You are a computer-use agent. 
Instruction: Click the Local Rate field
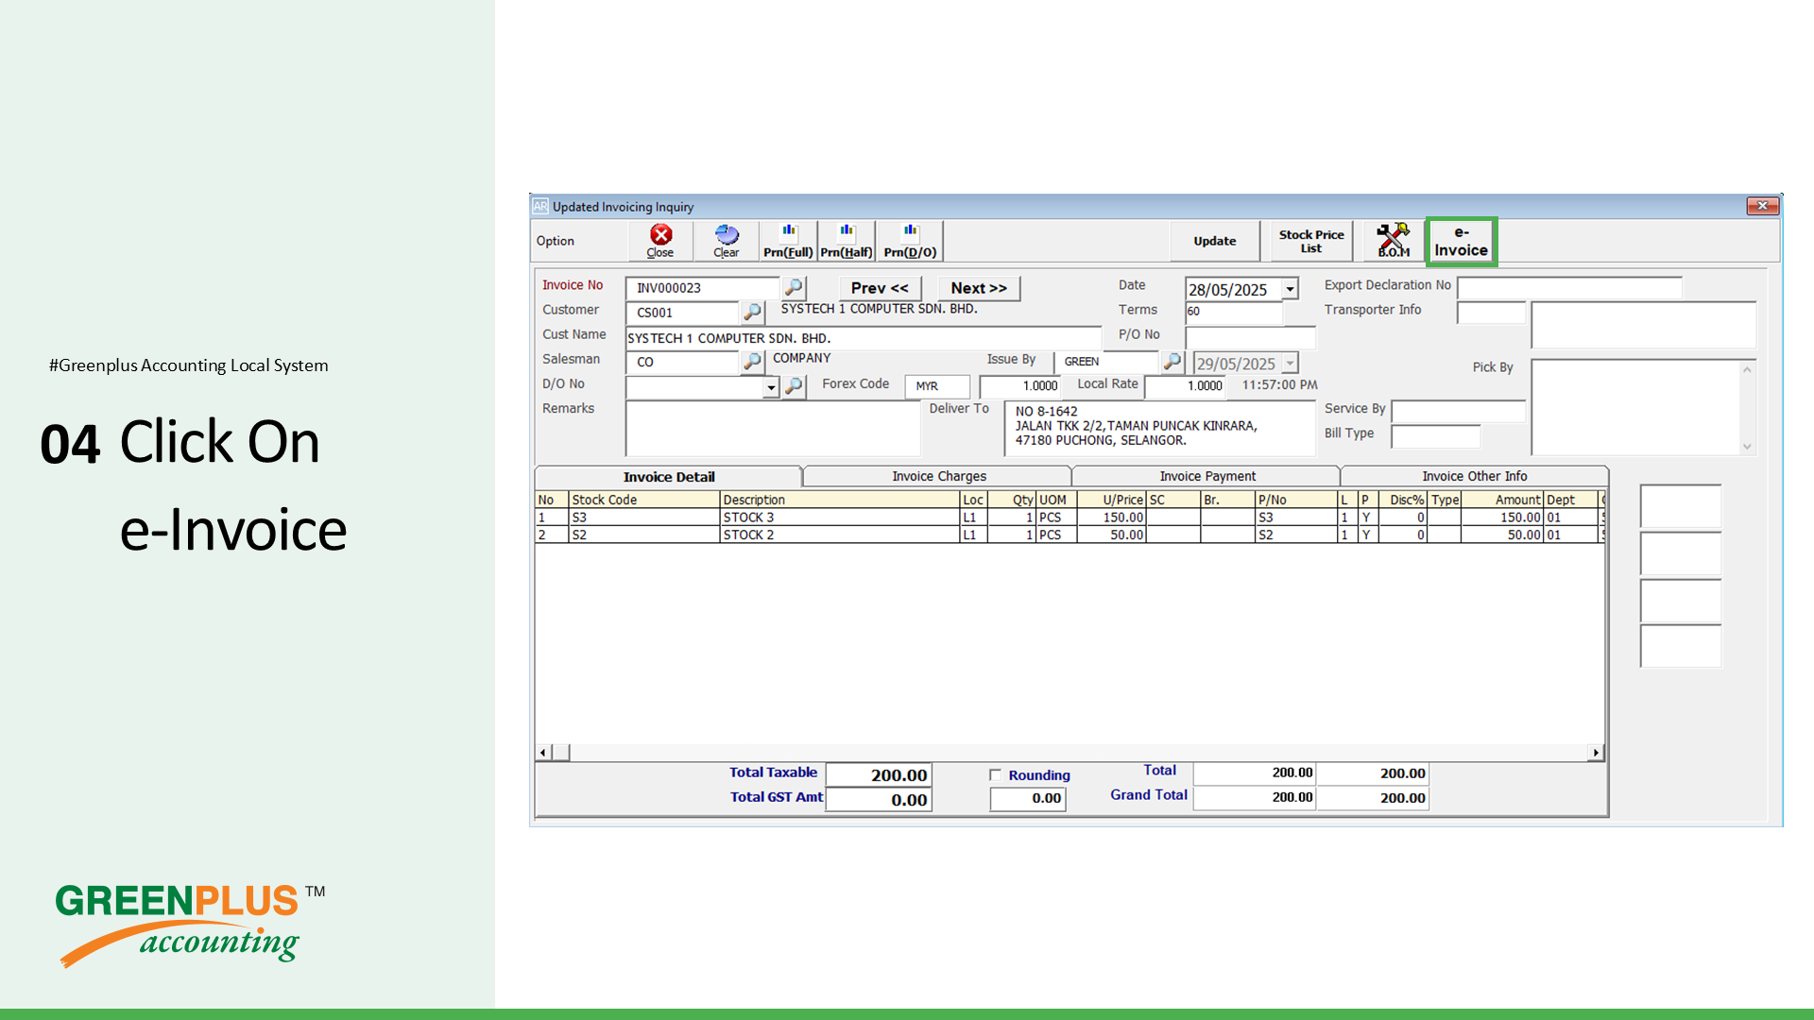pyautogui.click(x=1185, y=386)
